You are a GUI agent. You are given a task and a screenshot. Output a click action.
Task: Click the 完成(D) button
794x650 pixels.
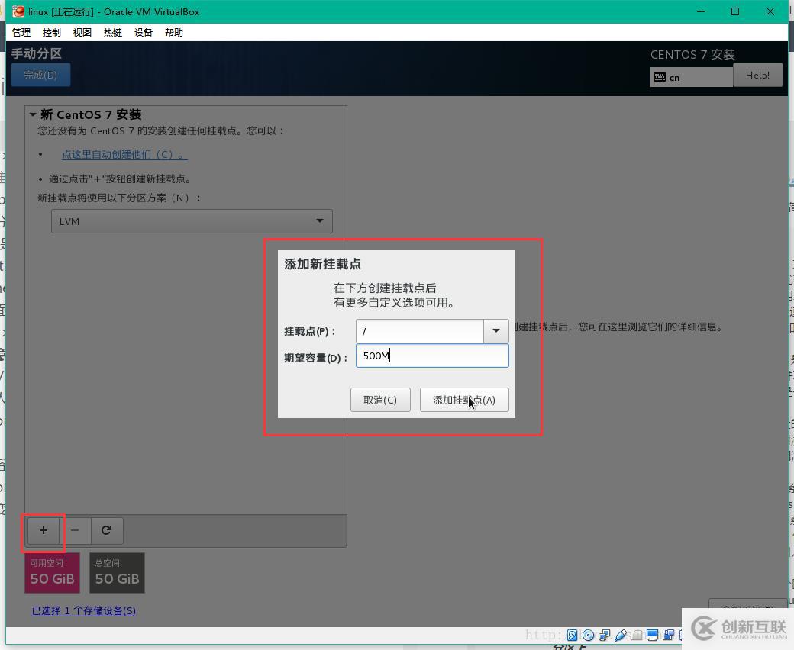[x=40, y=75]
